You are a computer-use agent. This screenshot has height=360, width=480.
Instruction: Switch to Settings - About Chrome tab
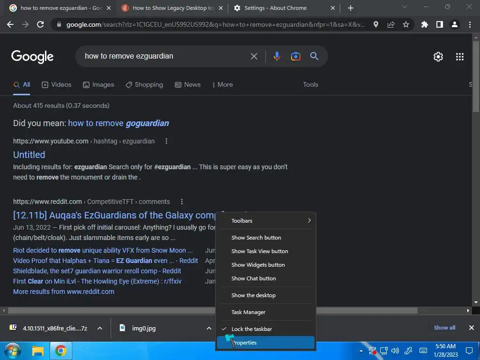[x=284, y=8]
